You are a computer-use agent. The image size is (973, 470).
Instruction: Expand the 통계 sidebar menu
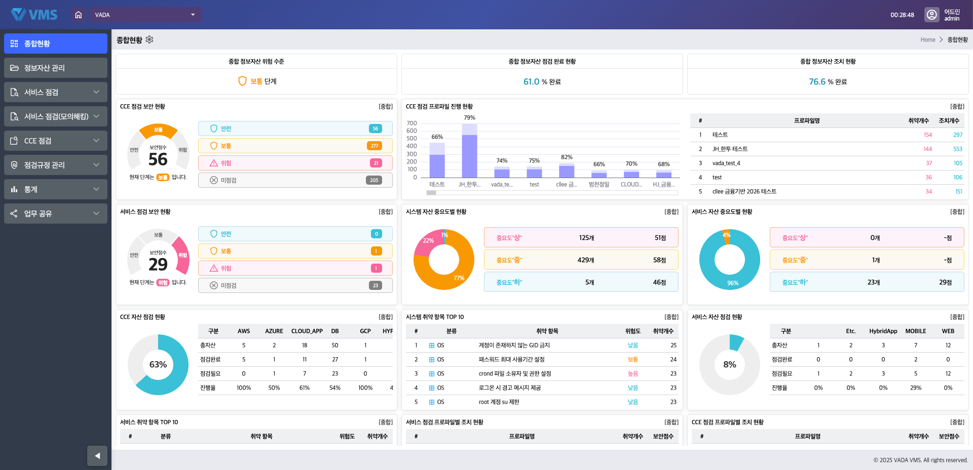(x=56, y=189)
